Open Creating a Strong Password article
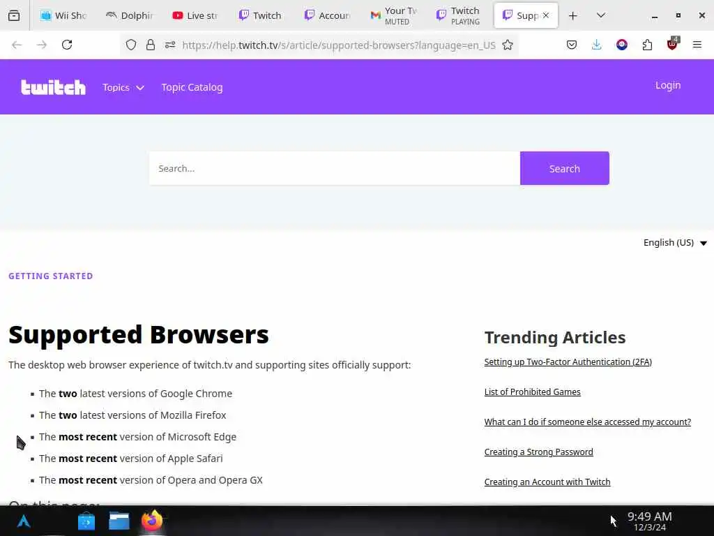Screen dimensions: 714x536 [x=539, y=452]
